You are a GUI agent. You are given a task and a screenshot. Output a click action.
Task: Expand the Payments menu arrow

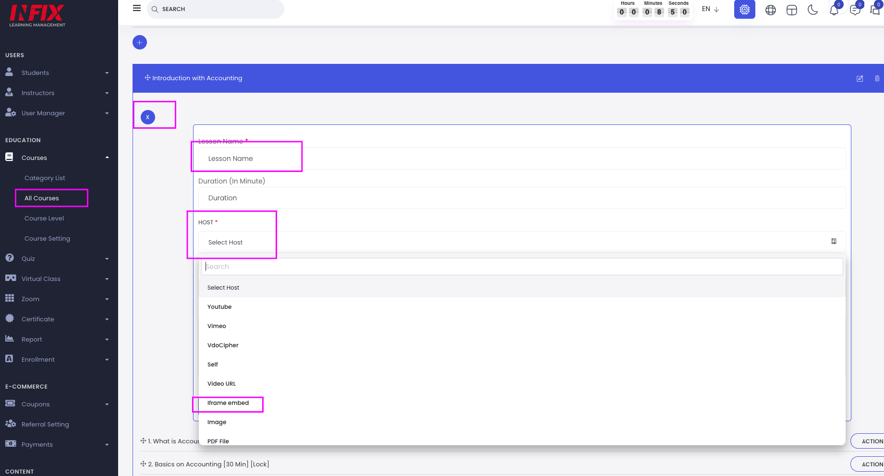coord(107,445)
